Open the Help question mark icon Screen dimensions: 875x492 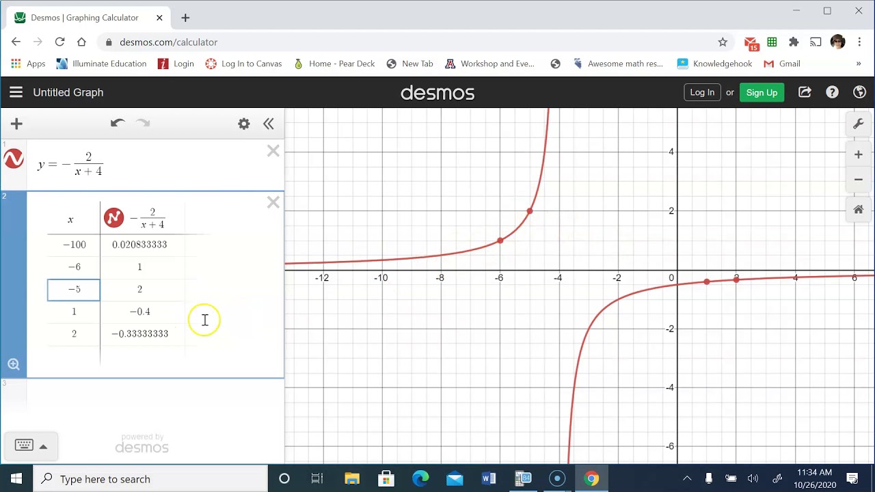coord(832,92)
